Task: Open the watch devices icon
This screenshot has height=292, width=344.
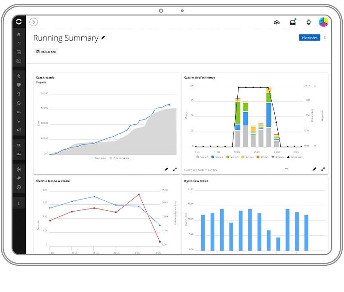Action: [308, 22]
